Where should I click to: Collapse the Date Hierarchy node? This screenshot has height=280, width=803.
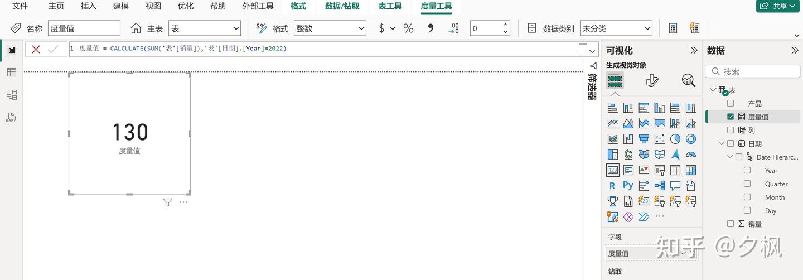730,157
